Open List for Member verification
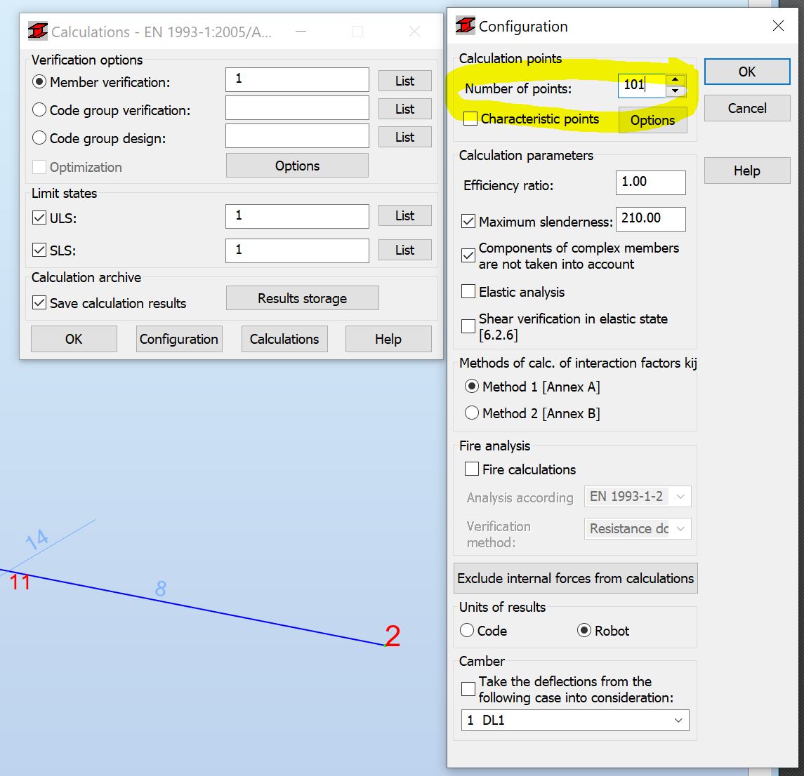Screen dimensions: 804x776 pos(404,81)
